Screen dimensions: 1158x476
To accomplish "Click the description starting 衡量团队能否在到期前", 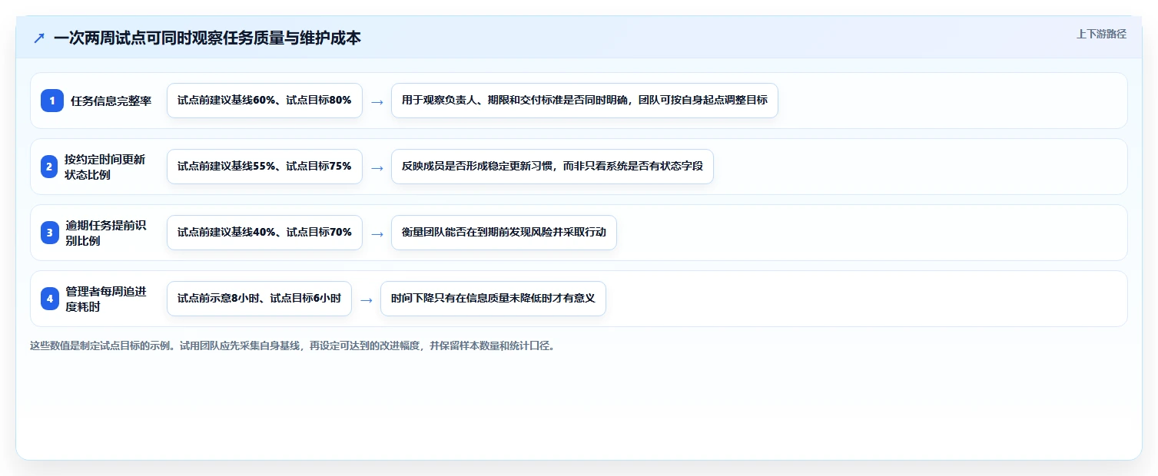I will click(x=504, y=233).
